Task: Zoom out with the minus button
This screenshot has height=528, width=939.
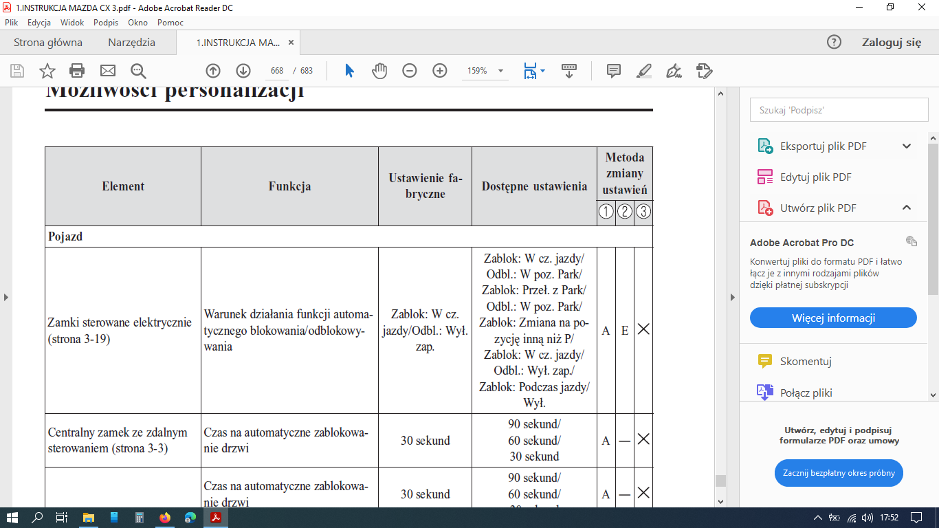Action: [410, 71]
